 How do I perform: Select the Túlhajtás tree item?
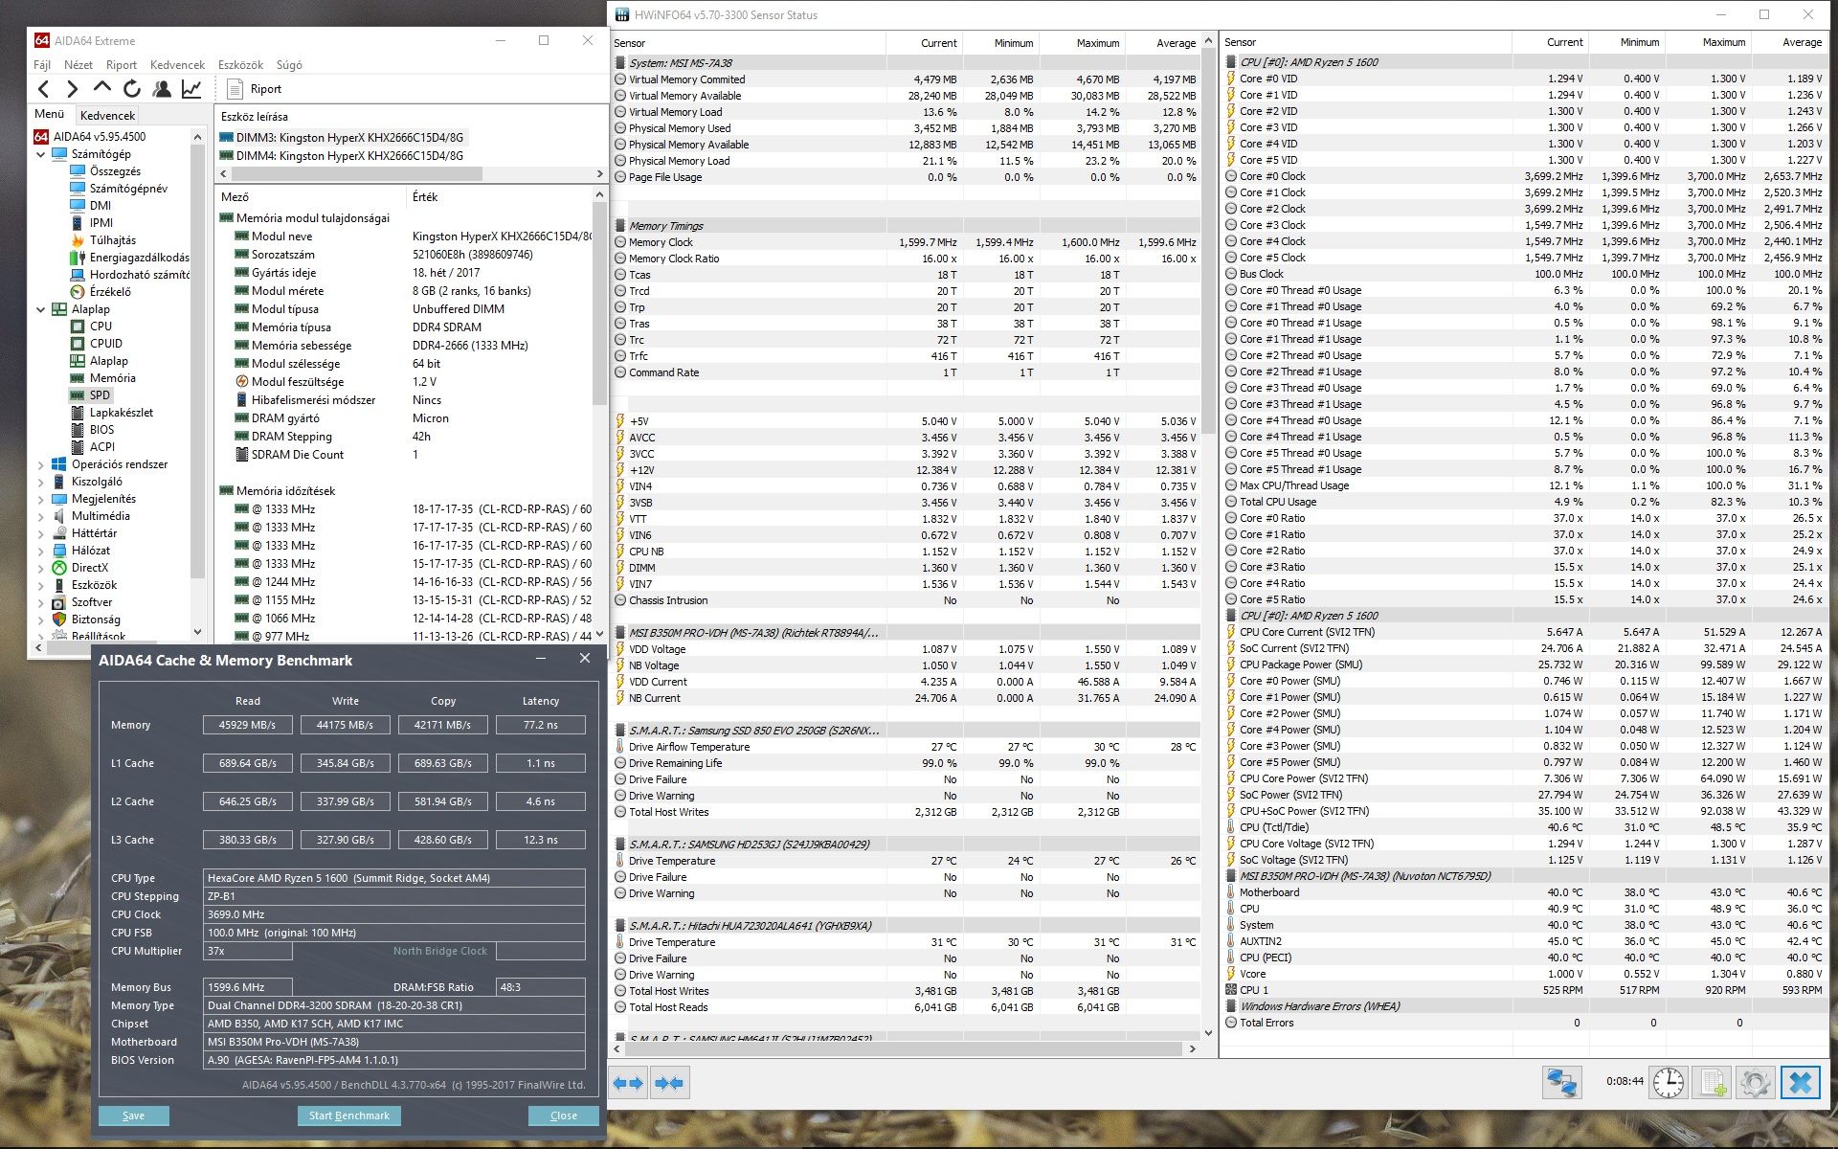point(113,240)
